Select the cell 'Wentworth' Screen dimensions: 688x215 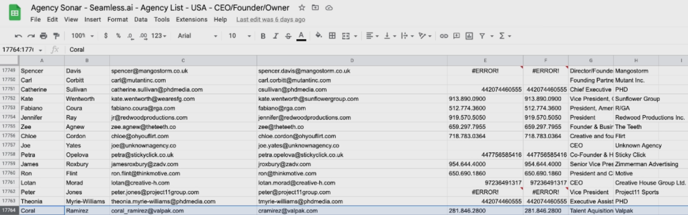87,99
